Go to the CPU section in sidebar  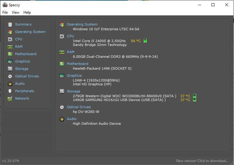coord(19,39)
